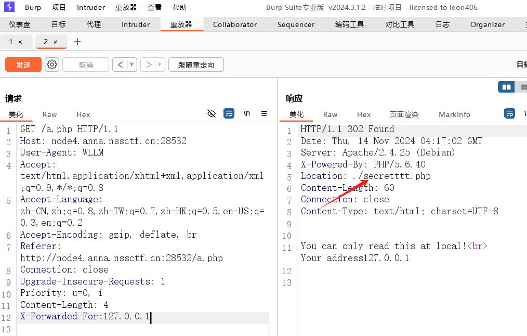Click the GET /a.php HTTP/1.1 request line
The height and width of the screenshot is (336, 527).
(x=69, y=129)
